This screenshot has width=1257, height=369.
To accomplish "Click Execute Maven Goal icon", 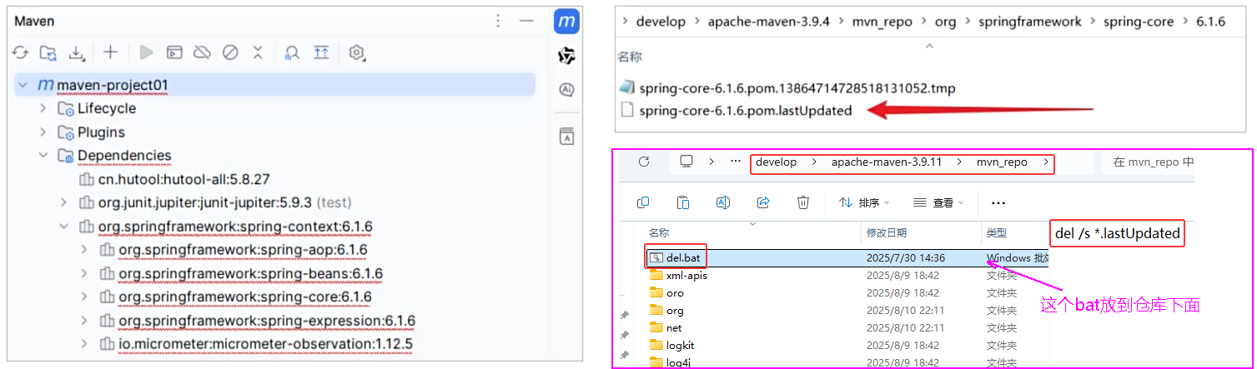I will click(x=173, y=53).
